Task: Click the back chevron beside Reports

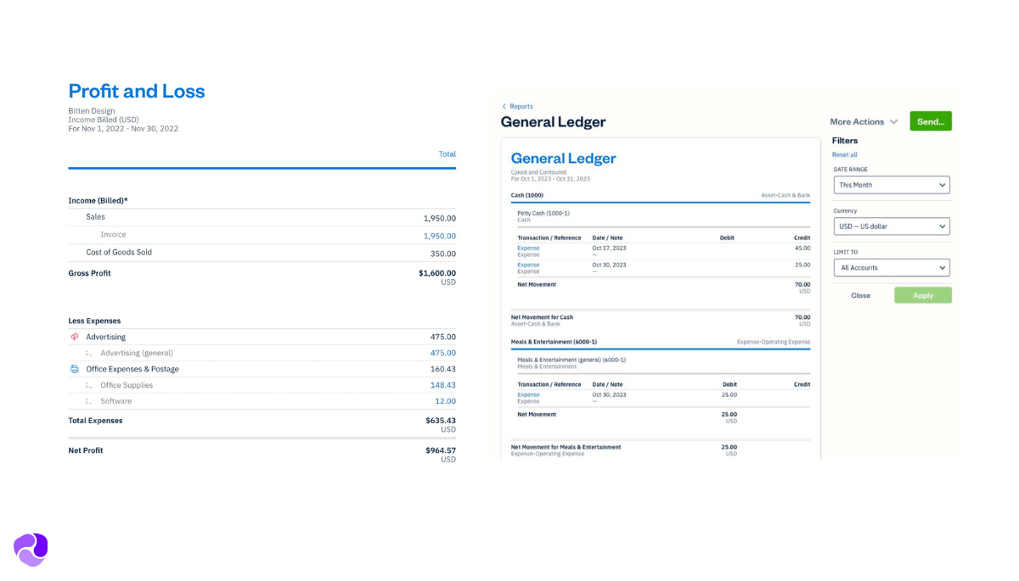Action: 504,107
